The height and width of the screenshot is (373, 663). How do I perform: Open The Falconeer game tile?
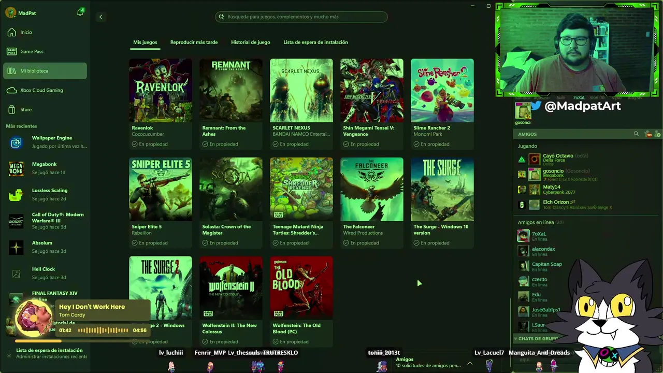pyautogui.click(x=372, y=203)
